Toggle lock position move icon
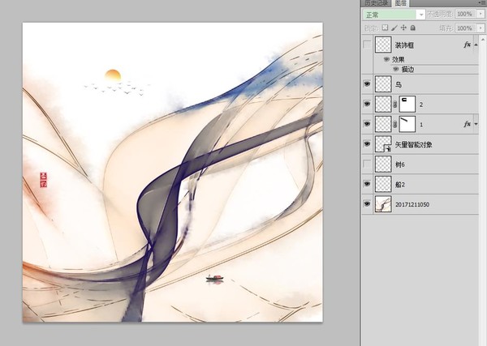The height and width of the screenshot is (346, 487). (403, 28)
